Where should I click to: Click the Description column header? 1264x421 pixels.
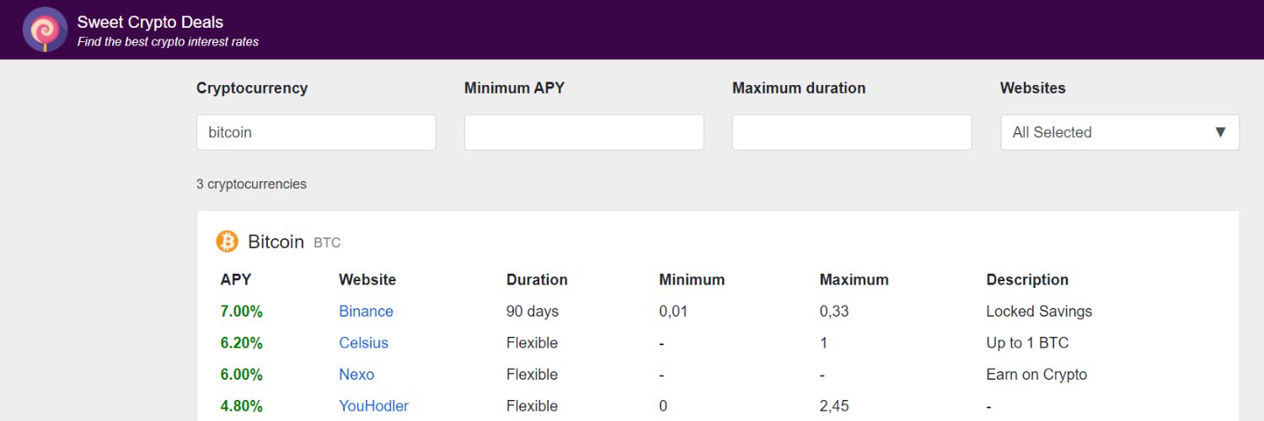pyautogui.click(x=1027, y=280)
